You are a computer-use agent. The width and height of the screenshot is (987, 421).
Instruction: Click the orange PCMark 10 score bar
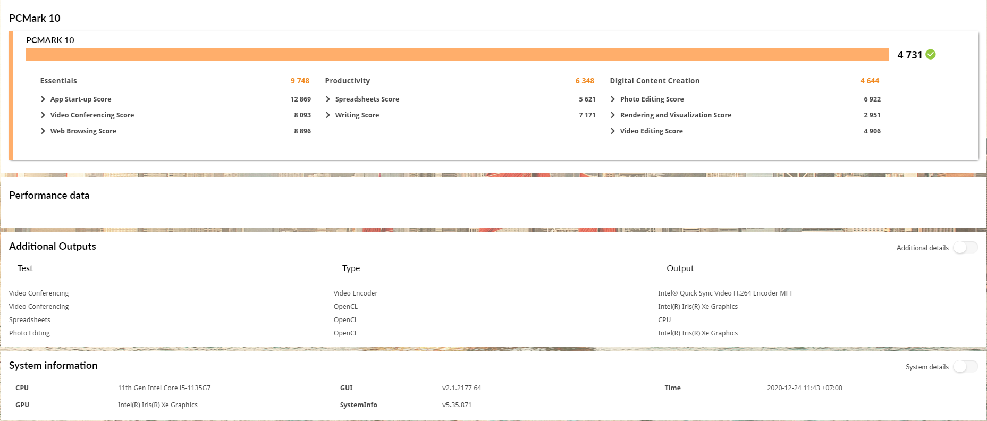[458, 55]
